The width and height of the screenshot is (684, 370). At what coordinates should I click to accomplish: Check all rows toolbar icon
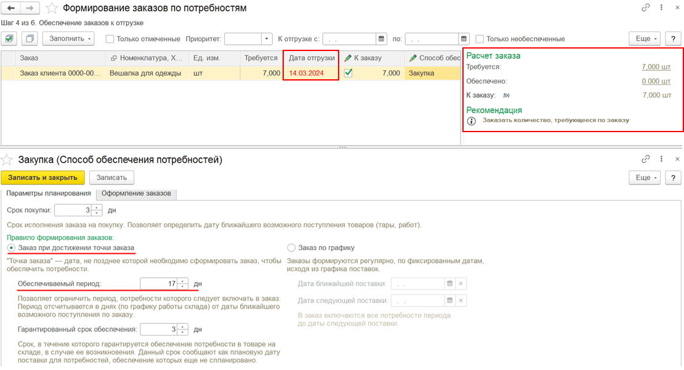click(x=9, y=39)
